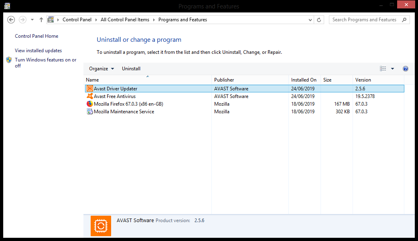This screenshot has width=418, height=241.
Task: Open Control Panel Home link
Action: coord(37,36)
